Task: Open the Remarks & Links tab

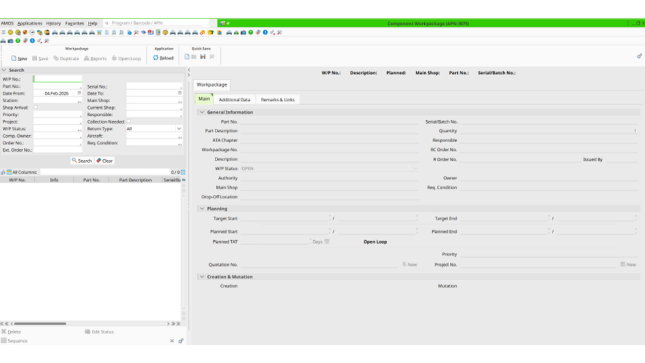Action: pyautogui.click(x=277, y=100)
